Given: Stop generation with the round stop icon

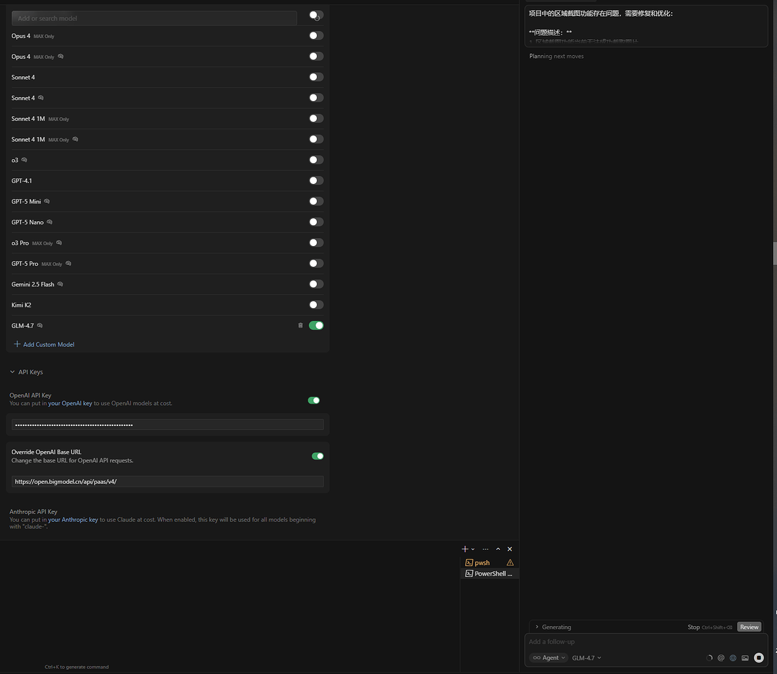Looking at the screenshot, I should tap(759, 658).
